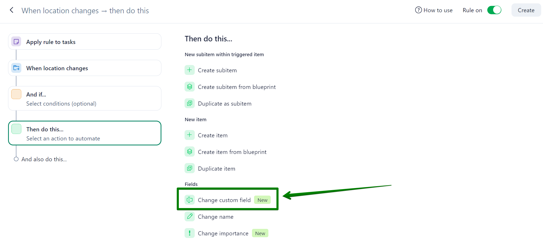Select the Then do this step card
The width and height of the screenshot is (543, 245).
[x=85, y=133]
